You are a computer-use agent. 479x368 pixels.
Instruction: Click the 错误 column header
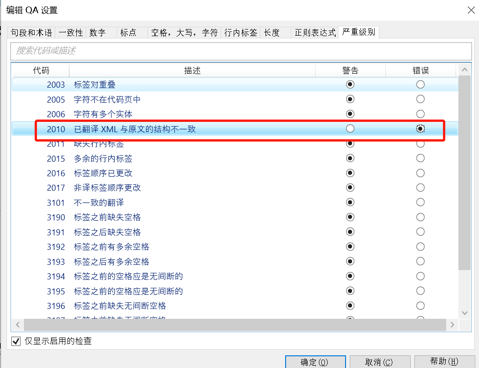tap(420, 70)
